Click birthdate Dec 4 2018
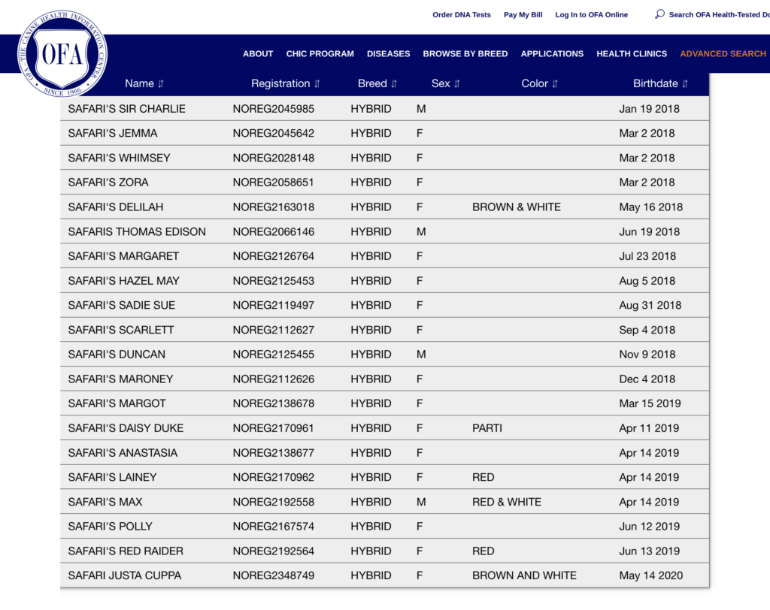This screenshot has height=610, width=770. (647, 379)
